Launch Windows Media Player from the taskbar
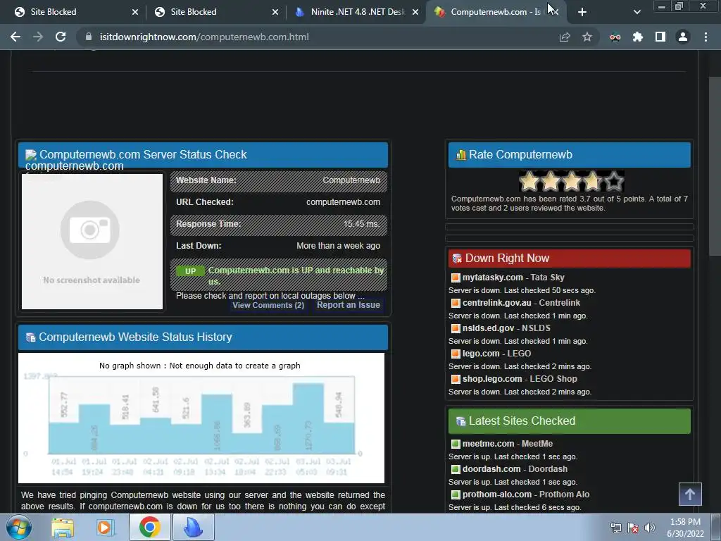This screenshot has height=541, width=721. (105, 527)
